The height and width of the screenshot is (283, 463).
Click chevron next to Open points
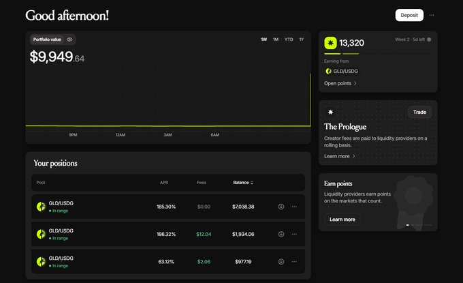(355, 83)
